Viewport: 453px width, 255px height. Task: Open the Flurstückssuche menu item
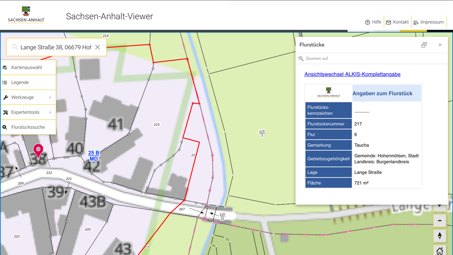tap(28, 127)
